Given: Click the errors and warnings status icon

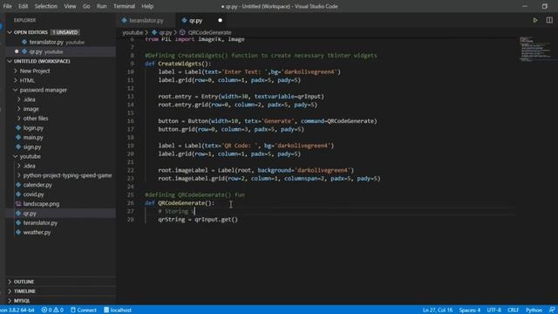Looking at the screenshot, I should pyautogui.click(x=52, y=311).
